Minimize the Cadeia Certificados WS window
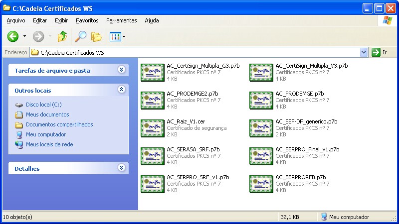 pos(367,8)
